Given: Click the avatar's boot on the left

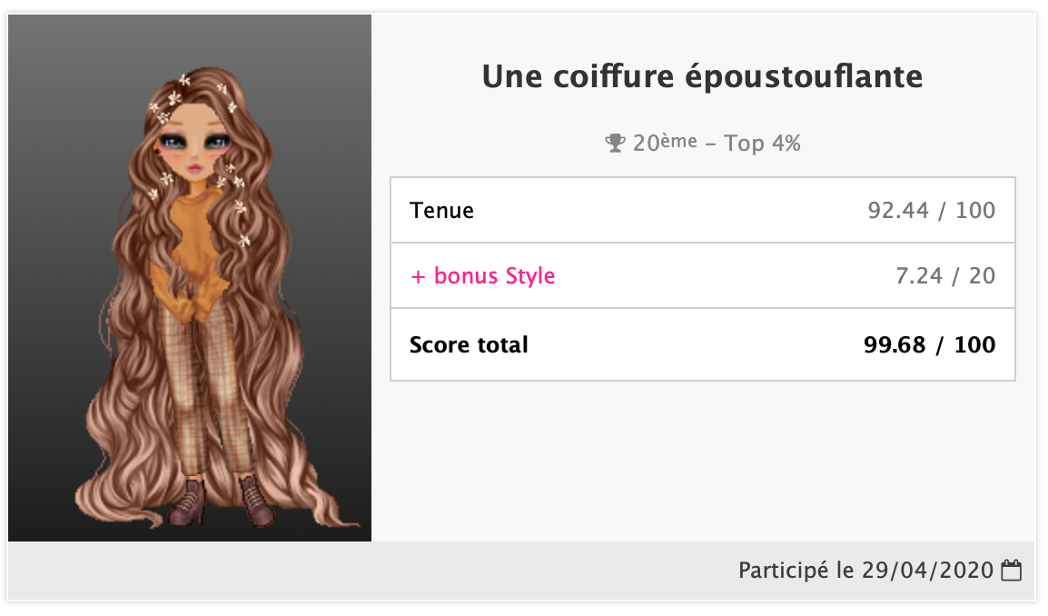Looking at the screenshot, I should (191, 502).
